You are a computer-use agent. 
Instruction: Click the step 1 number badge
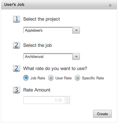pos(16,19)
